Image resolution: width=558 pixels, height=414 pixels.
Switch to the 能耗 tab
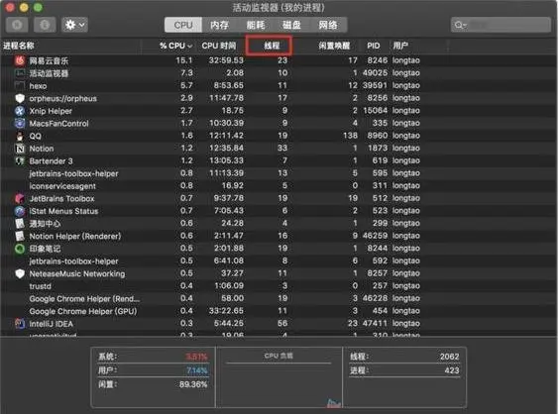(x=256, y=25)
